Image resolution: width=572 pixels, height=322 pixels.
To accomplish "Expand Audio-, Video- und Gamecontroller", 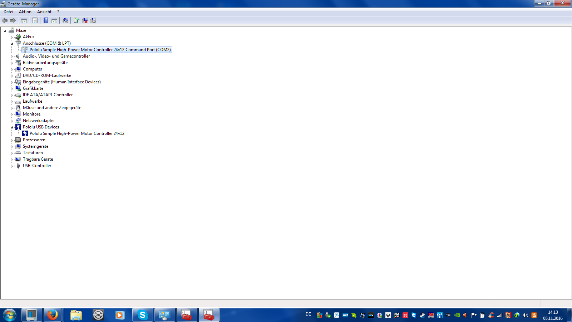I will click(x=12, y=57).
